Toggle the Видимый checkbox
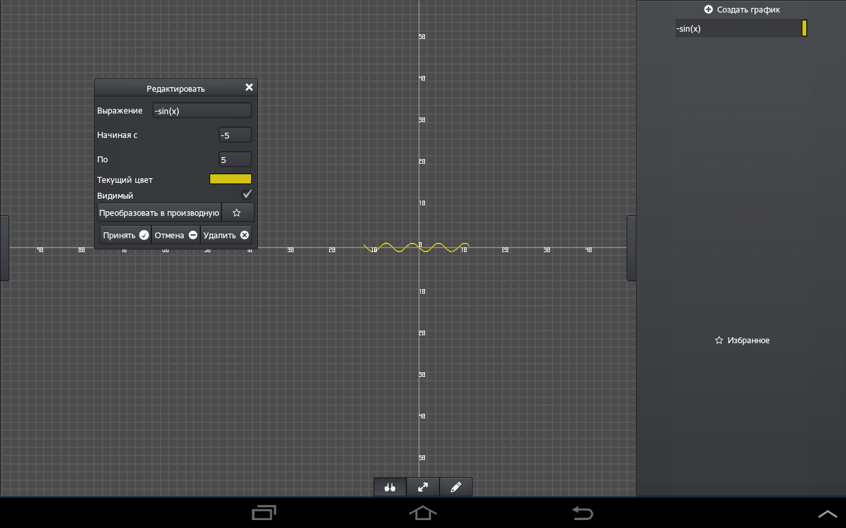Image resolution: width=846 pixels, height=528 pixels. [247, 195]
